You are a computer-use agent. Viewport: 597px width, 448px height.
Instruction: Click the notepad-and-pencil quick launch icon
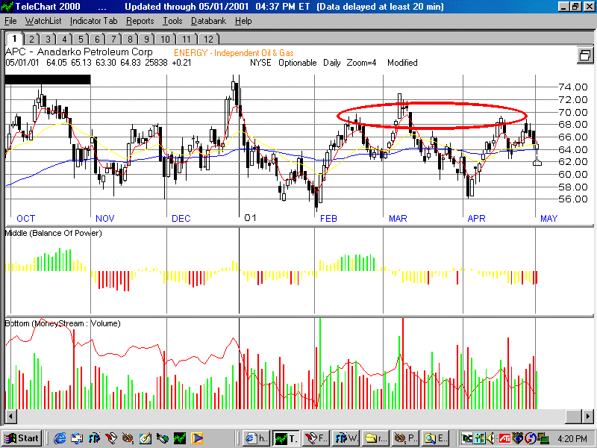(x=146, y=438)
